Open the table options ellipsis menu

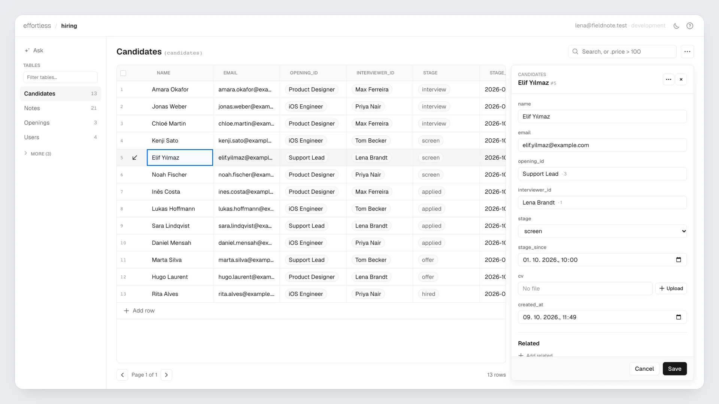click(x=687, y=52)
